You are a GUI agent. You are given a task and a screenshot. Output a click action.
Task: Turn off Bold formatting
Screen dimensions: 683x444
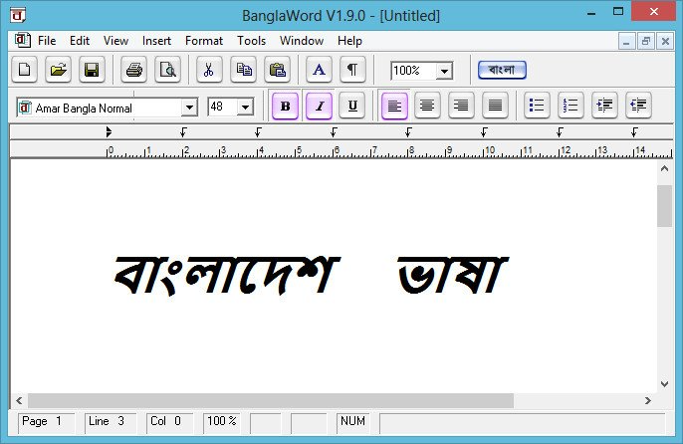[x=286, y=106]
